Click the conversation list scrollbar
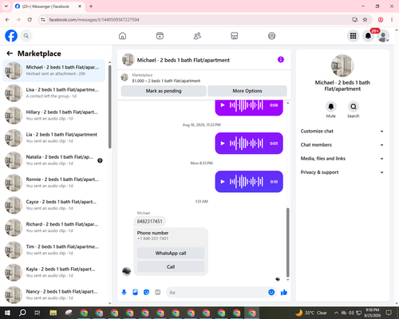The height and width of the screenshot is (319, 399). [110, 106]
